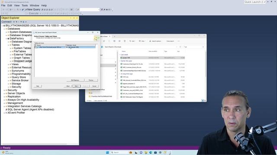Viewport: 277px width, 155px height.
Task: Open the See more ellipsis in File Explorer
Action: pyautogui.click(x=179, y=41)
